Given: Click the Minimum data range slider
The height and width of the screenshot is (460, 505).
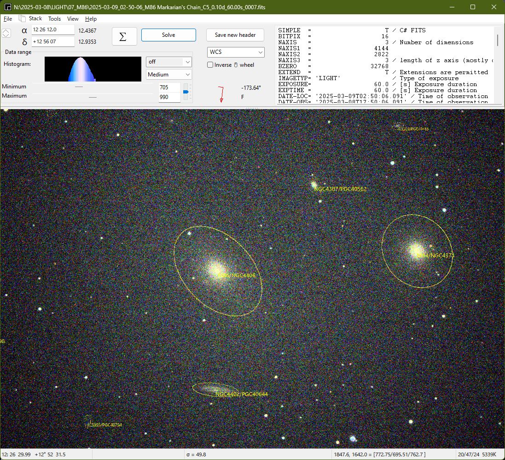Looking at the screenshot, I should (79, 87).
